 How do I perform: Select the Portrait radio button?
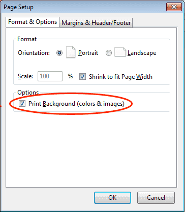[59, 53]
